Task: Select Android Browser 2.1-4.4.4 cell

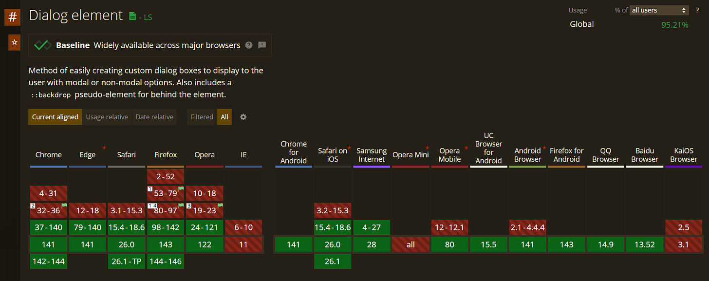Action: pos(527,227)
